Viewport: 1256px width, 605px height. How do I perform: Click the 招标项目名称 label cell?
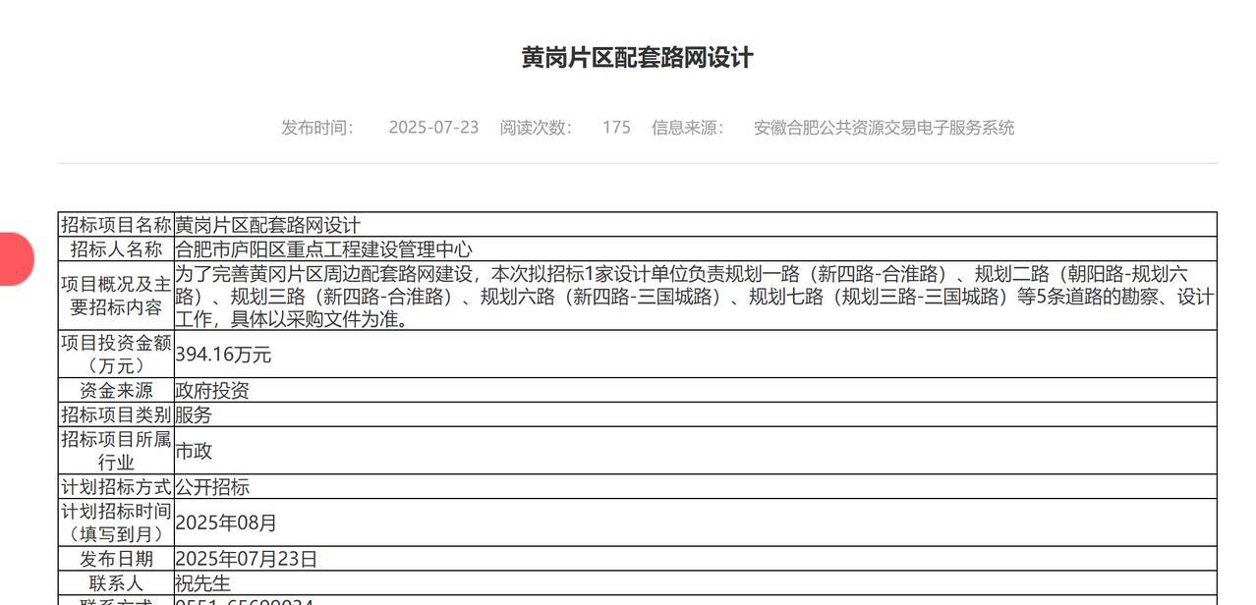pos(116,225)
